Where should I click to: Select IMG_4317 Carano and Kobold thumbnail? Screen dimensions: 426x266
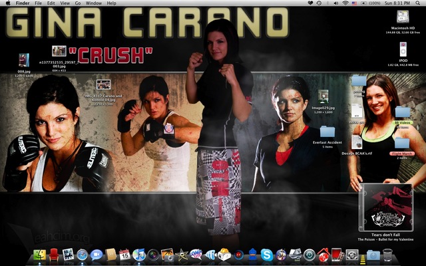tap(104, 84)
